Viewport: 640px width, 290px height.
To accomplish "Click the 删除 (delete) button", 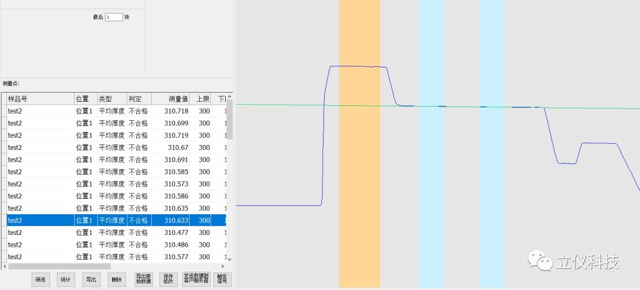I will coord(116,280).
